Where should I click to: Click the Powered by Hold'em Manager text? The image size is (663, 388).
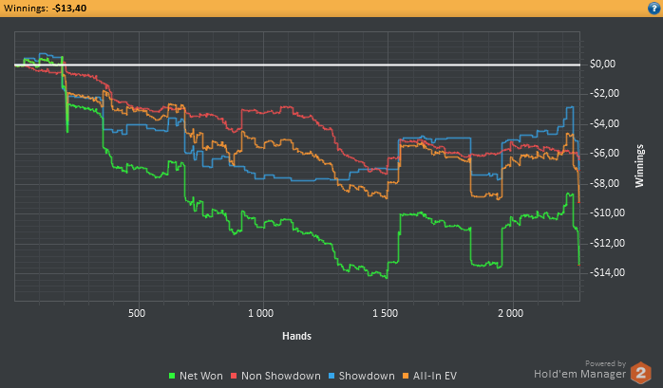pos(580,370)
